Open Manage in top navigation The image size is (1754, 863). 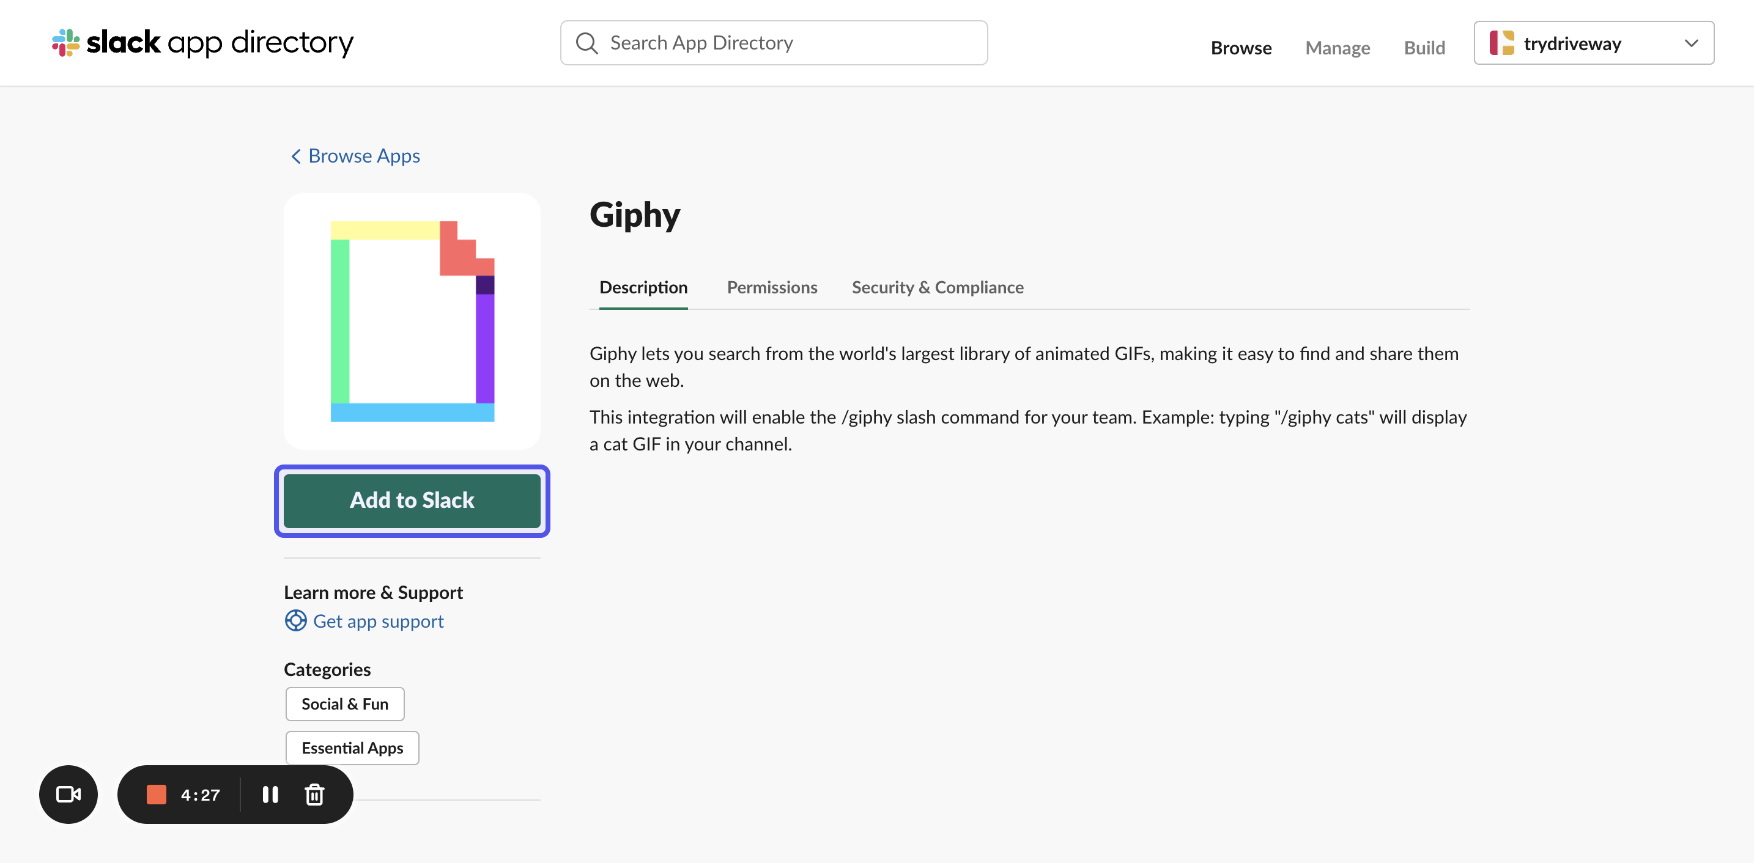[1338, 48]
